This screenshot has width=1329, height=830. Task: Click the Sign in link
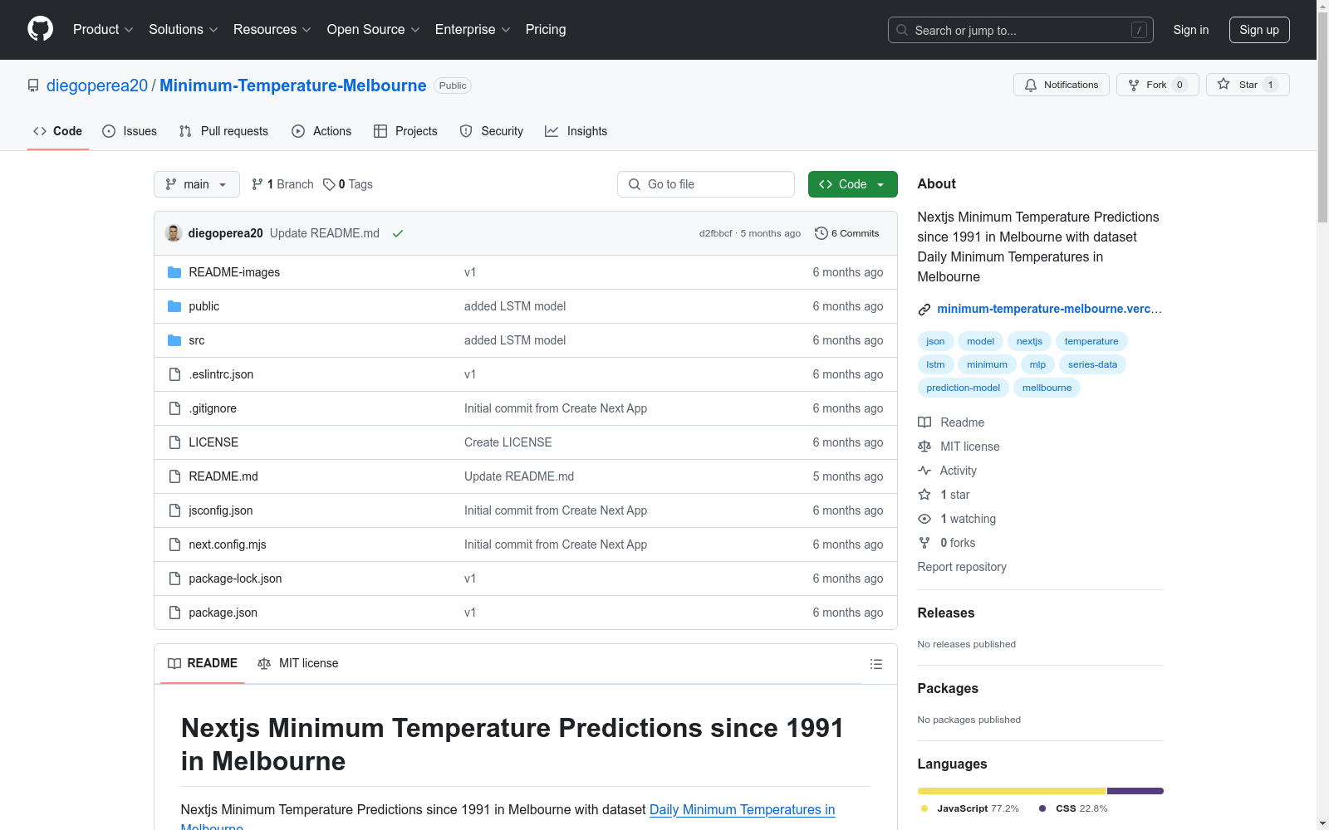(1191, 30)
